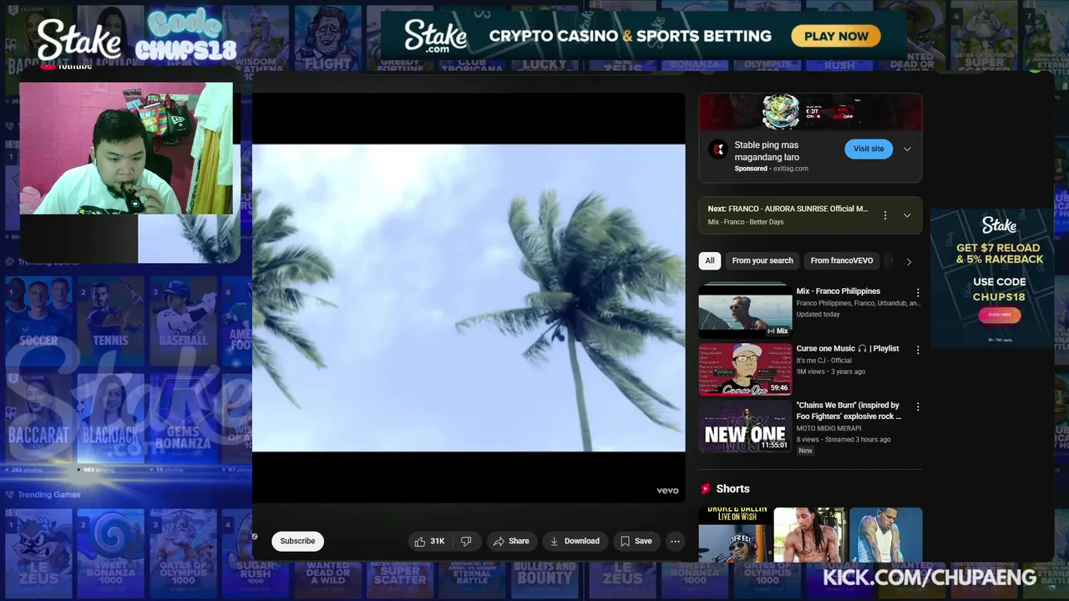Click the Next: FRANCO - AURORA SUNRISE text
Viewport: 1069px width, 601px height.
(788, 209)
